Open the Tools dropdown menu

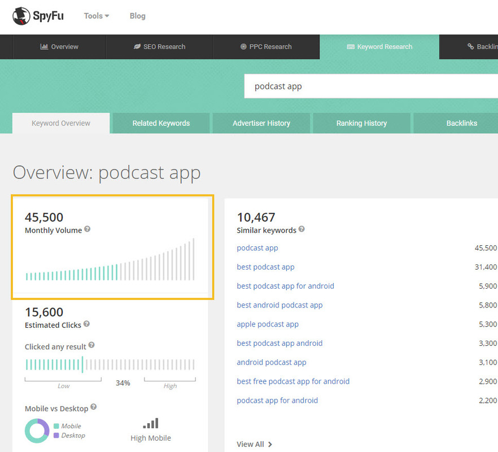point(97,16)
